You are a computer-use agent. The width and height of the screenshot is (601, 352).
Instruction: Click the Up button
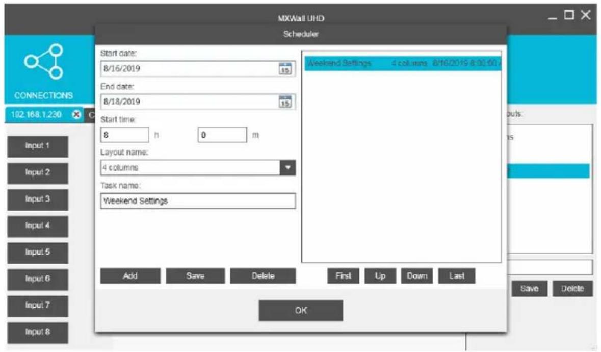point(380,275)
